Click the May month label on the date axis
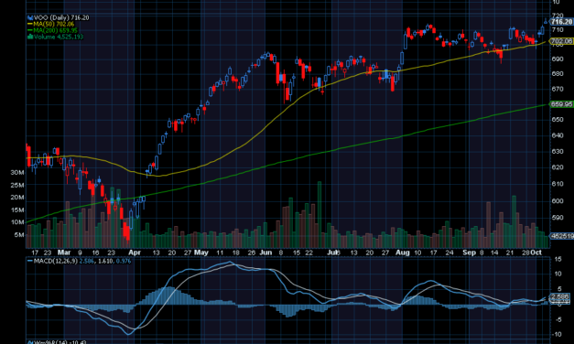 [x=201, y=253]
